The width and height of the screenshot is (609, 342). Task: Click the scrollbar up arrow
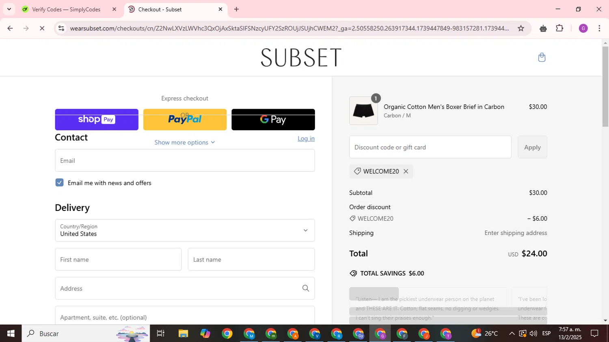click(605, 43)
